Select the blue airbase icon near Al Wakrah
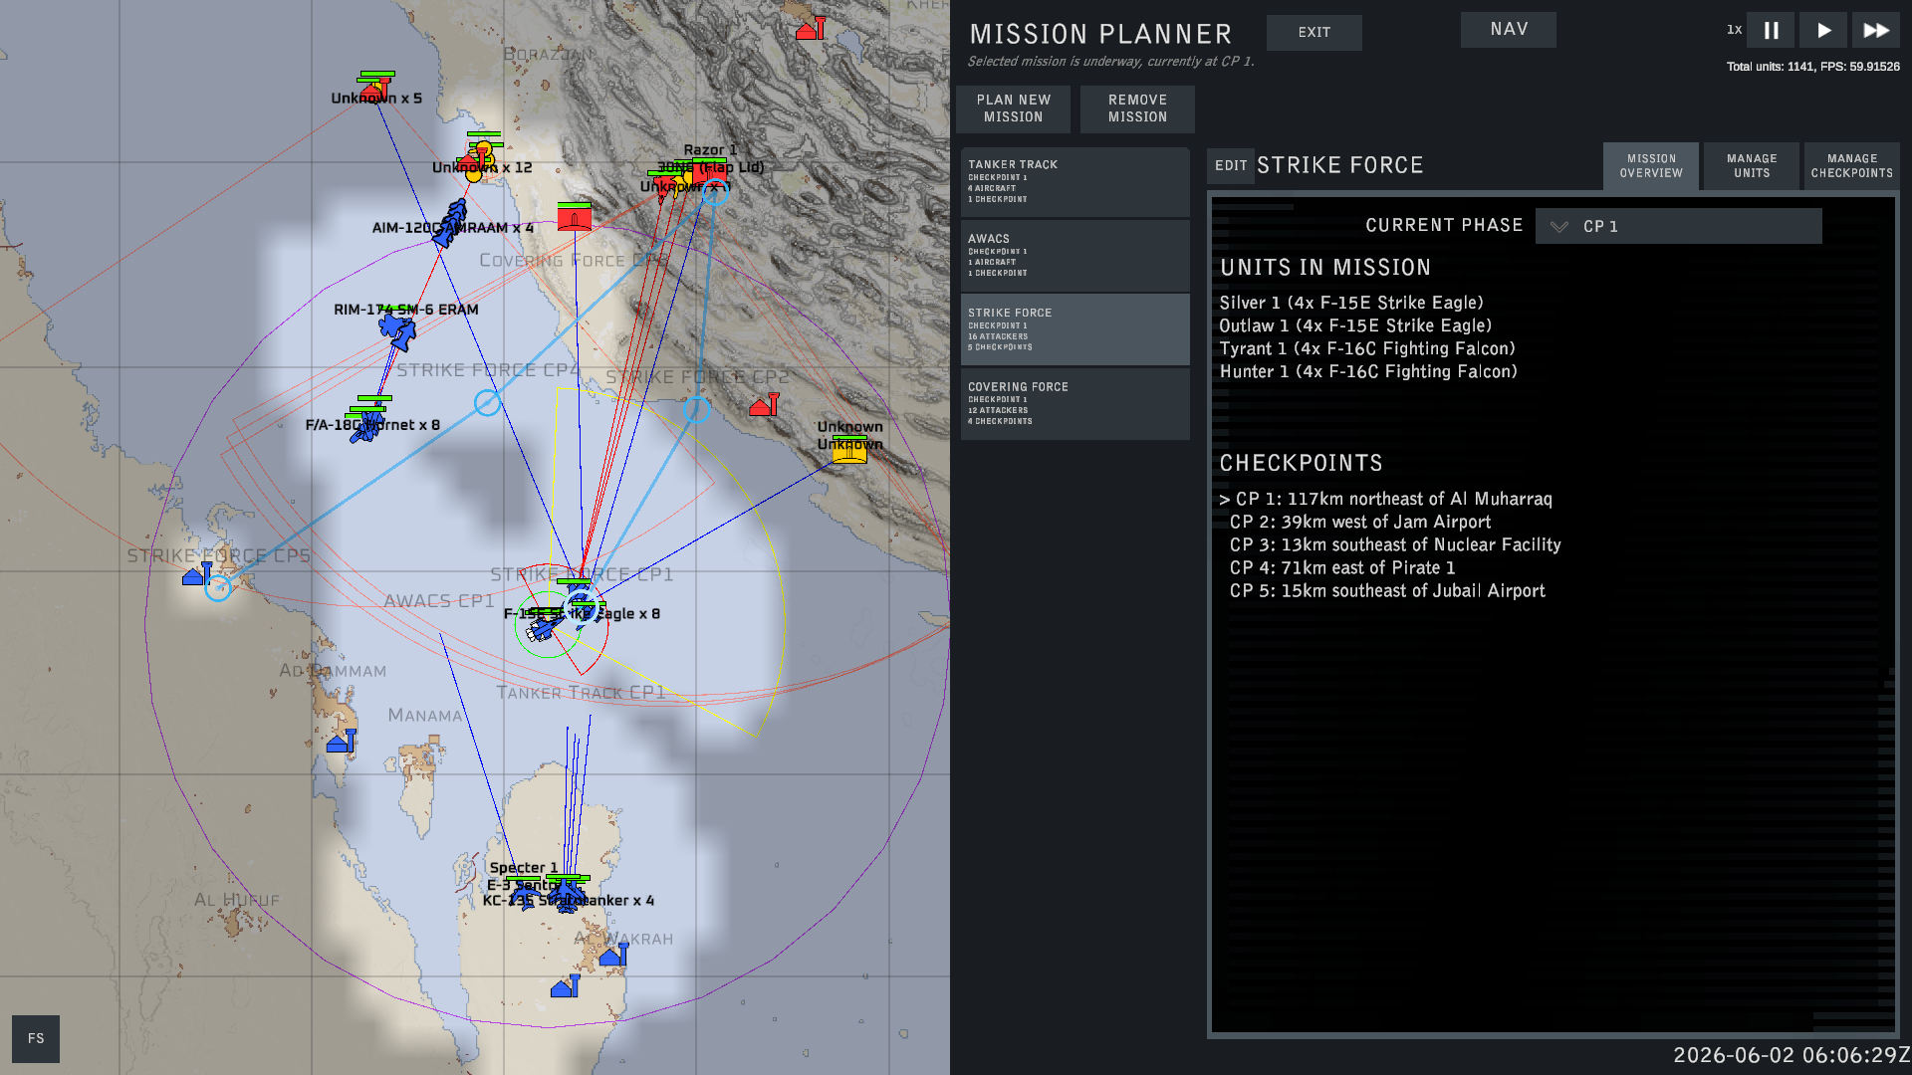The height and width of the screenshot is (1075, 1912). 613,956
